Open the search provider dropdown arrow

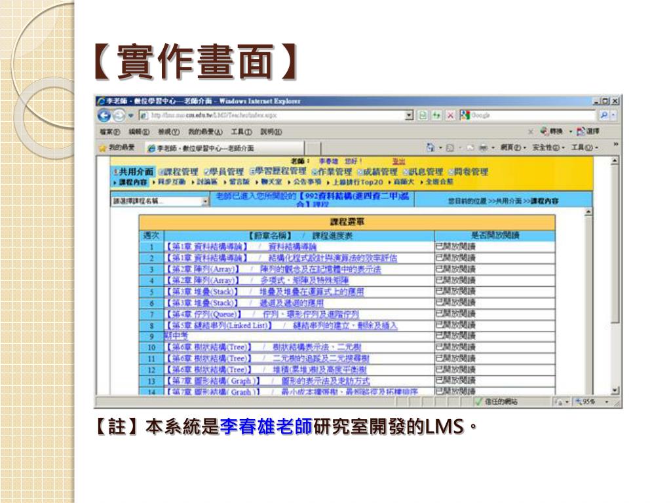[613, 115]
